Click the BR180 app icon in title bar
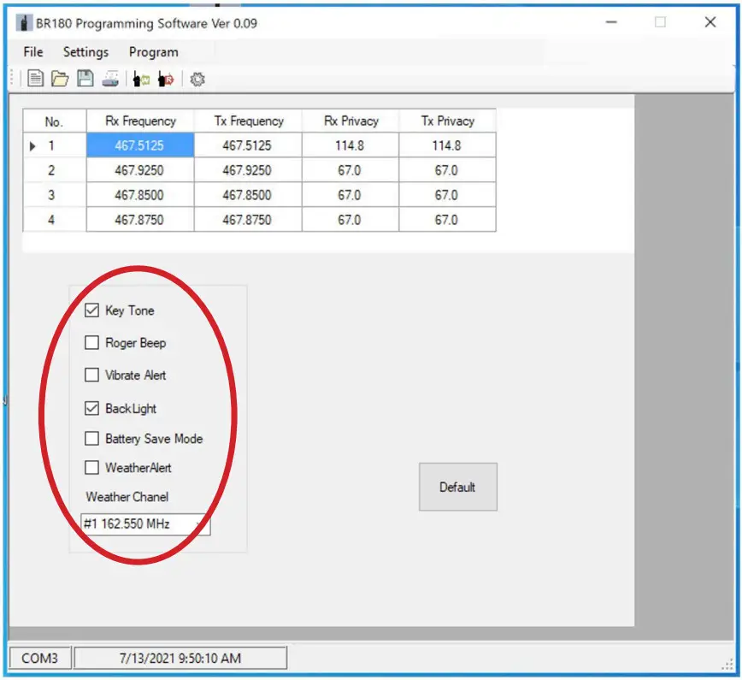 24,23
